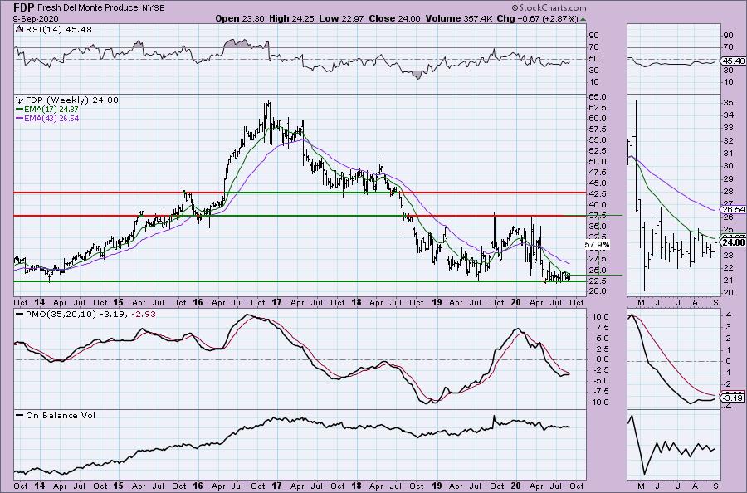Click the Chg +0.67 (+2.87%) readout
The height and width of the screenshot is (493, 747).
pyautogui.click(x=537, y=18)
